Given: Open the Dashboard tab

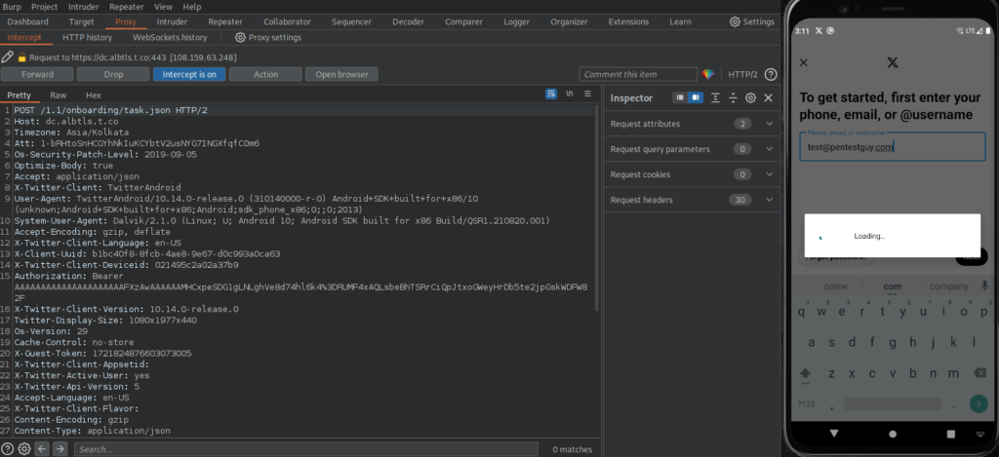Looking at the screenshot, I should pos(28,21).
